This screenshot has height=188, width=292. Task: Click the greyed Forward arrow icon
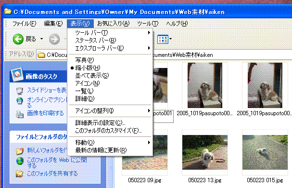(54, 39)
